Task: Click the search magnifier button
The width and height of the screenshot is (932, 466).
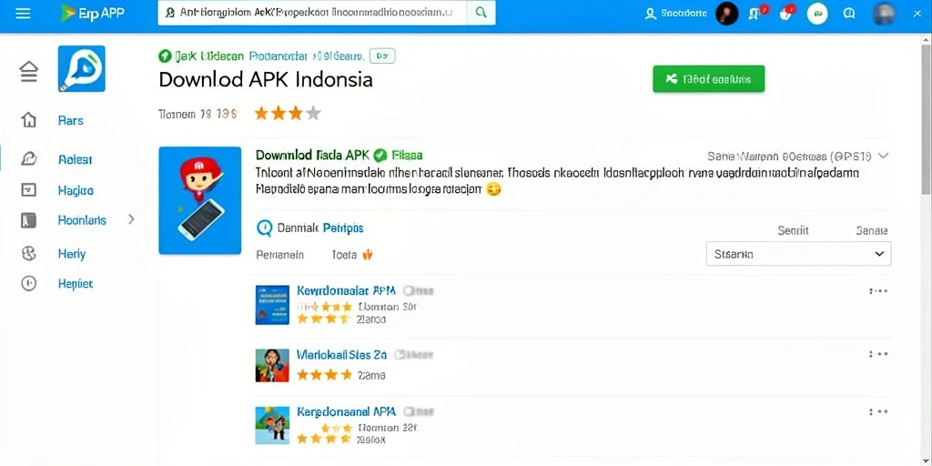Action: click(x=481, y=13)
